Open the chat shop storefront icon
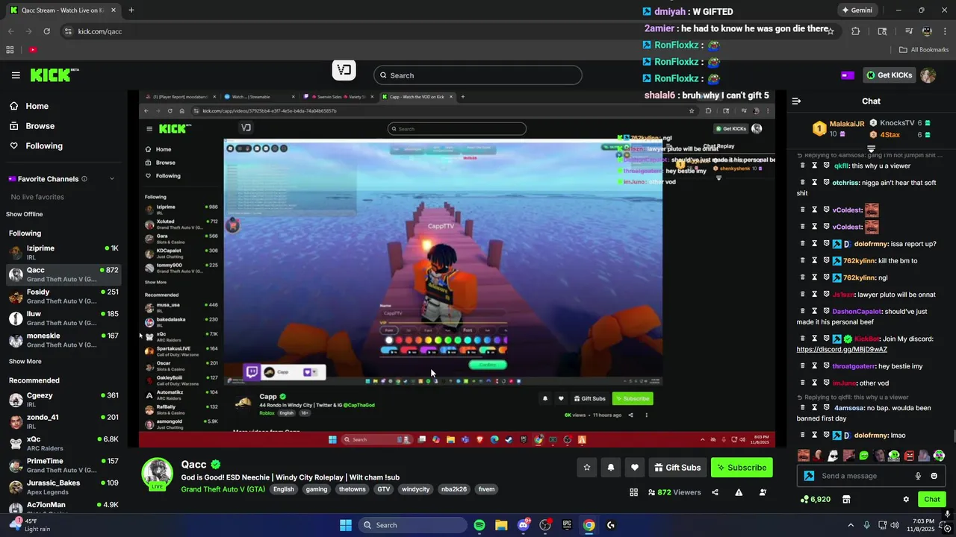 [846, 499]
